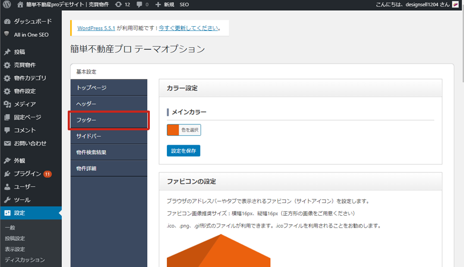Image resolution: width=464 pixels, height=267 pixels.
Task: Open the updates icon showing 12
Action: coord(122,4)
